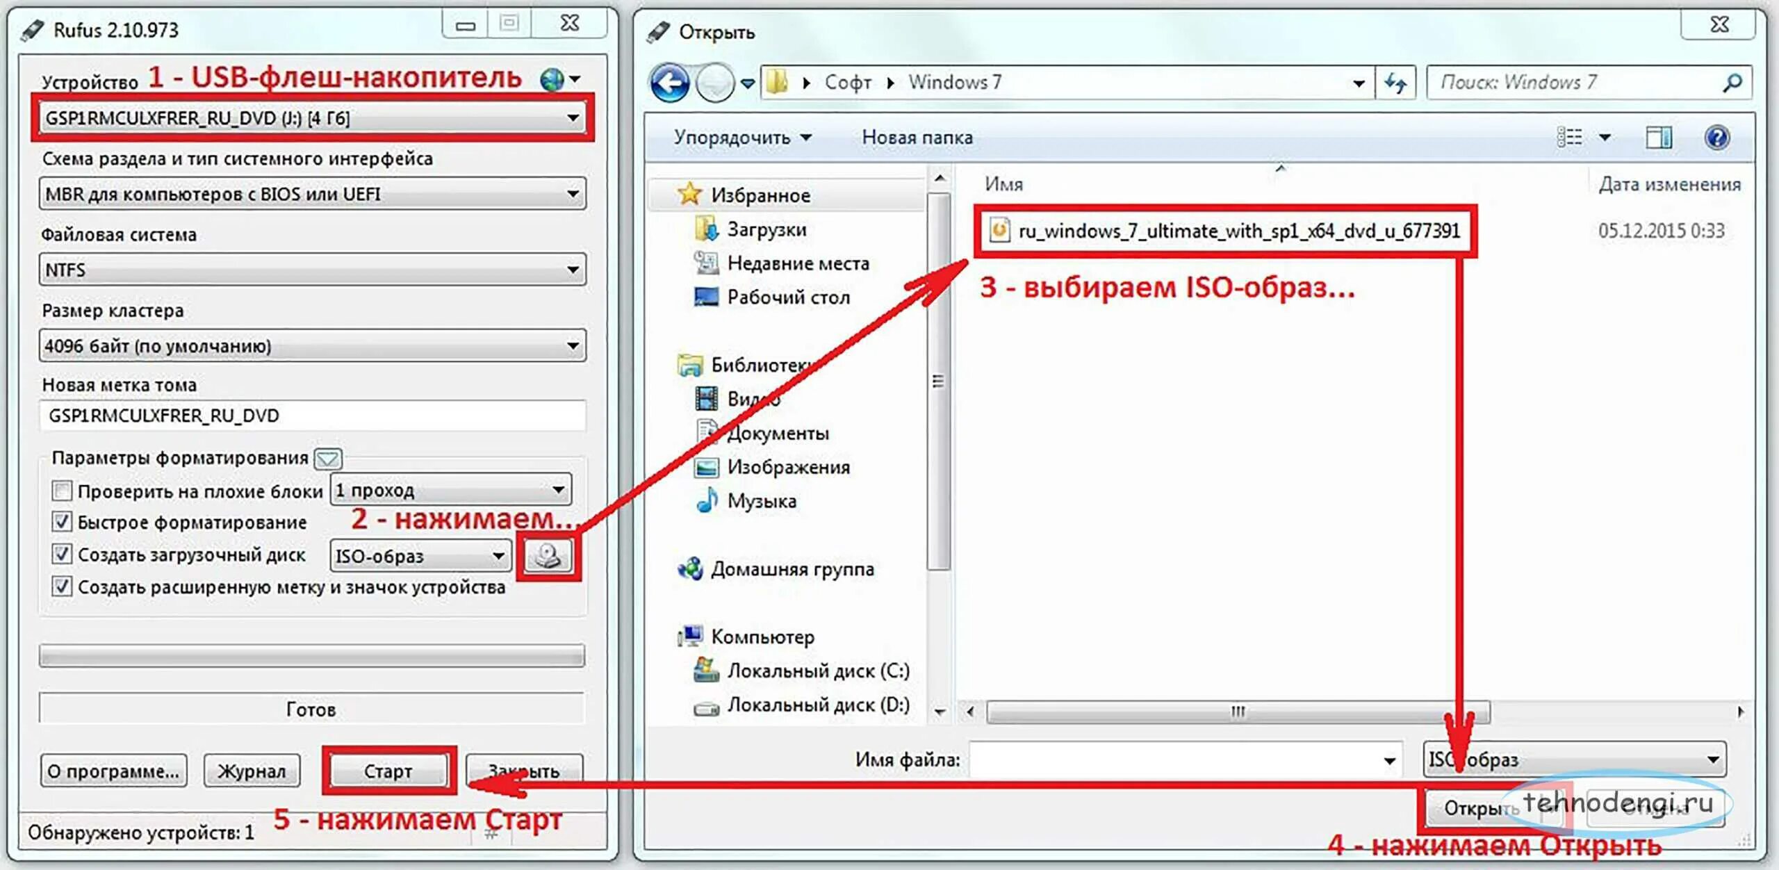Click the Старт button in Rufus
This screenshot has height=870, width=1779.
[388, 771]
